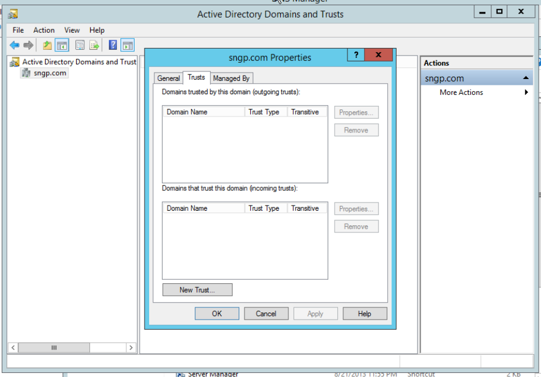The height and width of the screenshot is (377, 541).
Task: Open the View menu
Action: [x=72, y=30]
